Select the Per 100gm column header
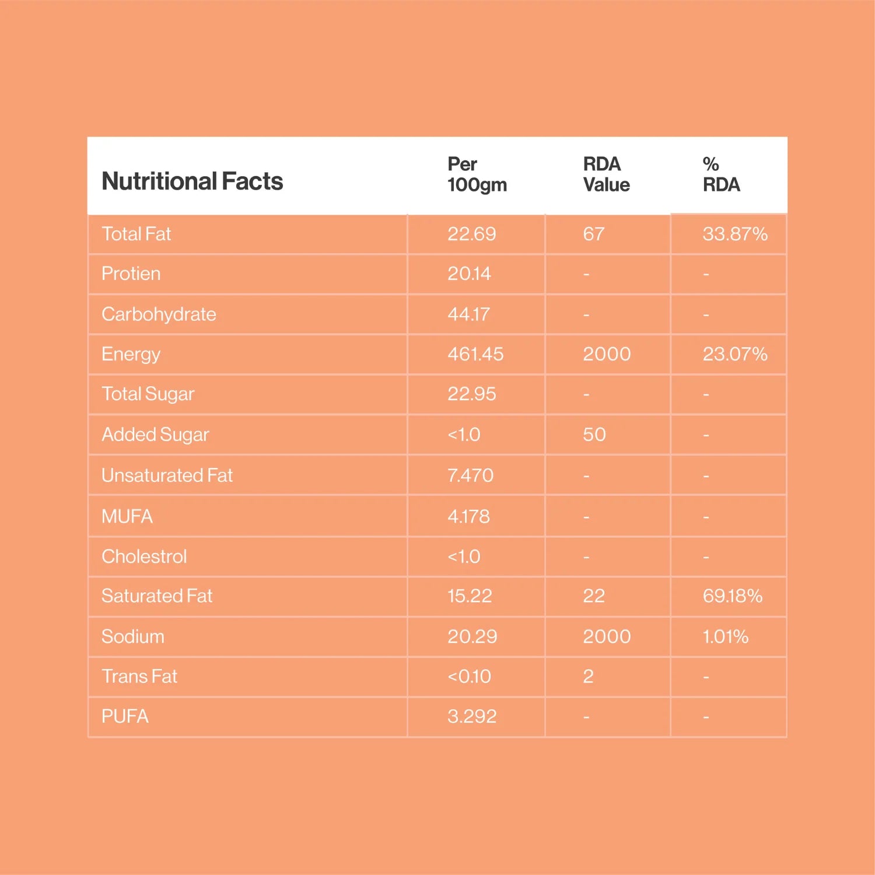This screenshot has width=875, height=875. coord(477,174)
